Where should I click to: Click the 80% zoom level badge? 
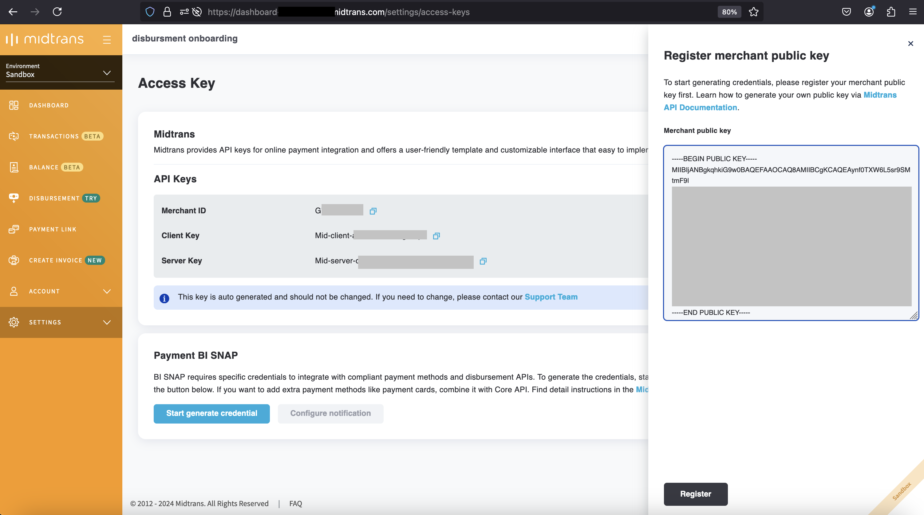point(729,12)
